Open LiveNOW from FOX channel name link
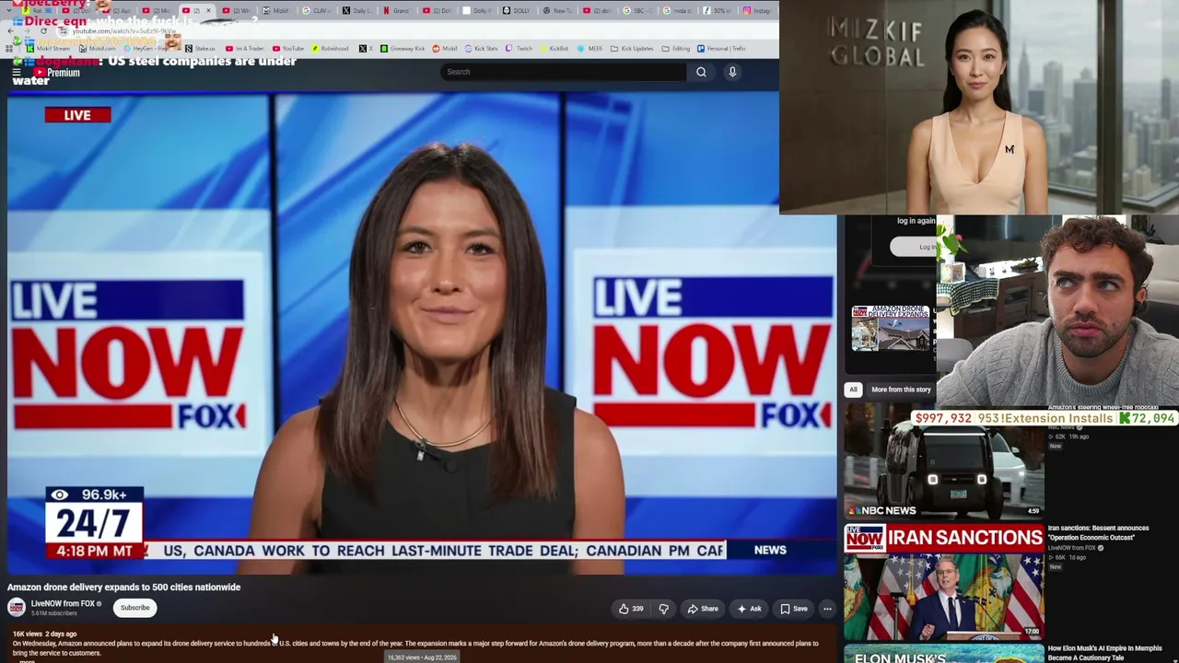This screenshot has width=1179, height=663. pyautogui.click(x=63, y=604)
